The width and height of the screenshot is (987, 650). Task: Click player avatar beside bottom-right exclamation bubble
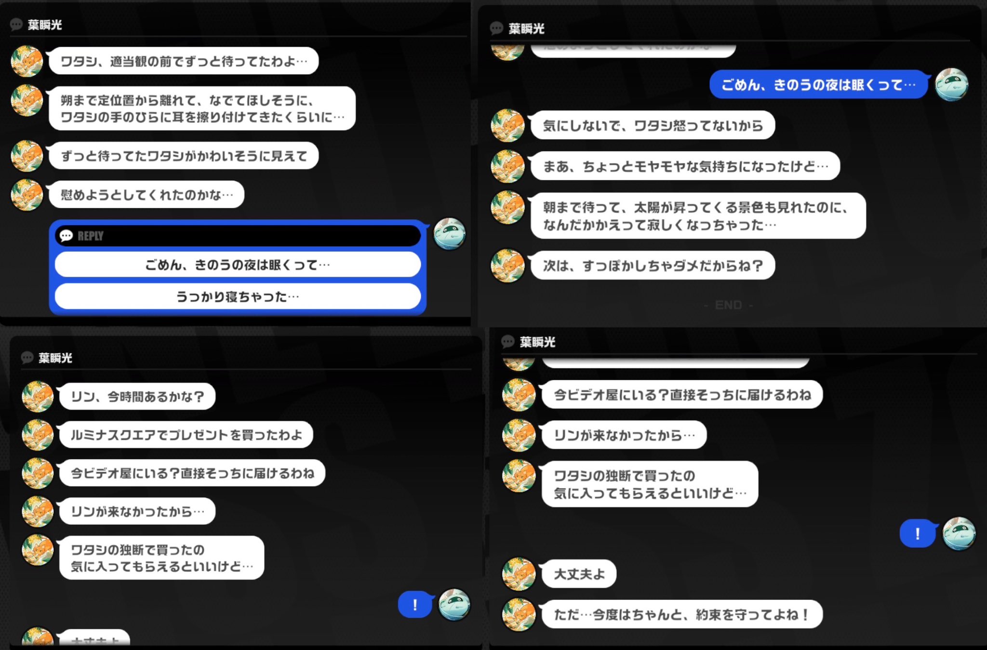[x=959, y=533]
